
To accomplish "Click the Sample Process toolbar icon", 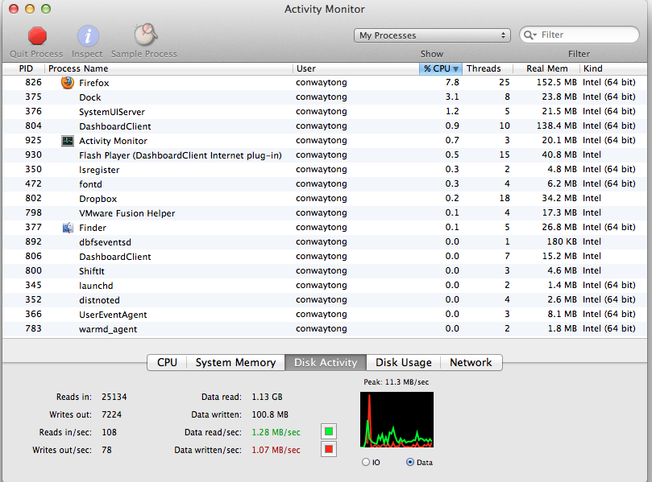I will [x=143, y=34].
